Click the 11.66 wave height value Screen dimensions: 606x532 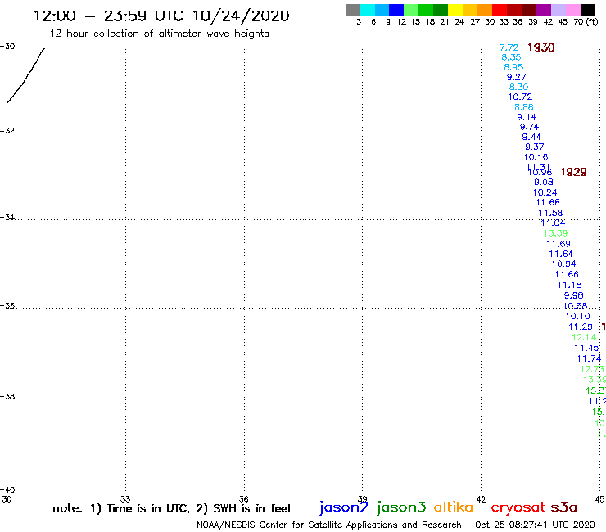567,274
